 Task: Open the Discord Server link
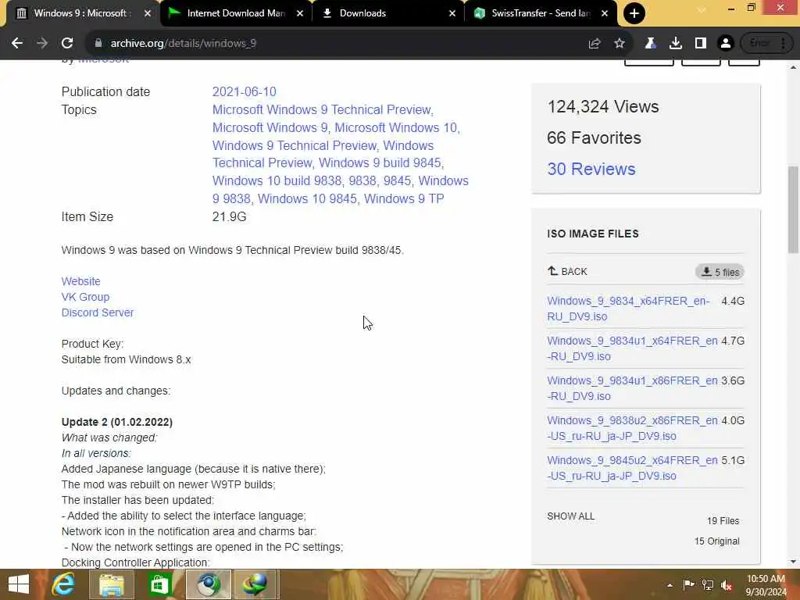tap(98, 312)
